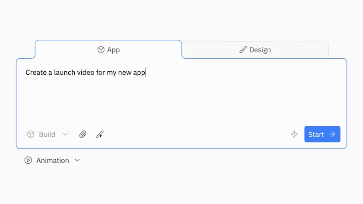Image resolution: width=363 pixels, height=204 pixels.
Task: Click the paintbrush icon on the Design tab
Action: point(243,50)
